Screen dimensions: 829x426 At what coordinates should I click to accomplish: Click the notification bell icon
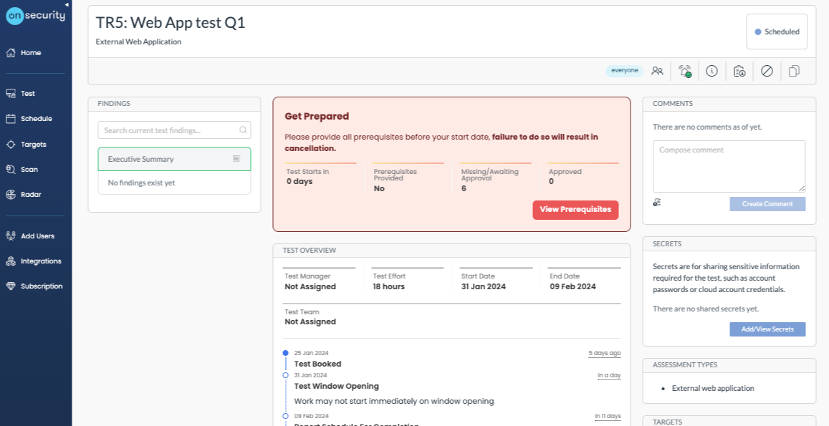pyautogui.click(x=684, y=71)
